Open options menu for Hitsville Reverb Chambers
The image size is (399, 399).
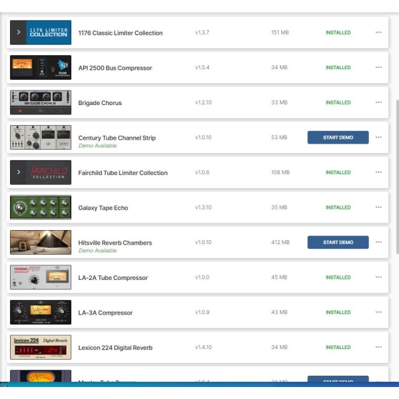378,242
